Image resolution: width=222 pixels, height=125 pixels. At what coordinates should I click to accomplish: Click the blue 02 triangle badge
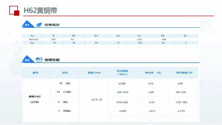[x=28, y=59]
